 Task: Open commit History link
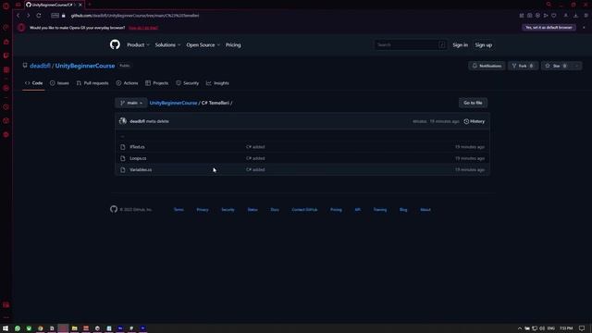coord(475,121)
